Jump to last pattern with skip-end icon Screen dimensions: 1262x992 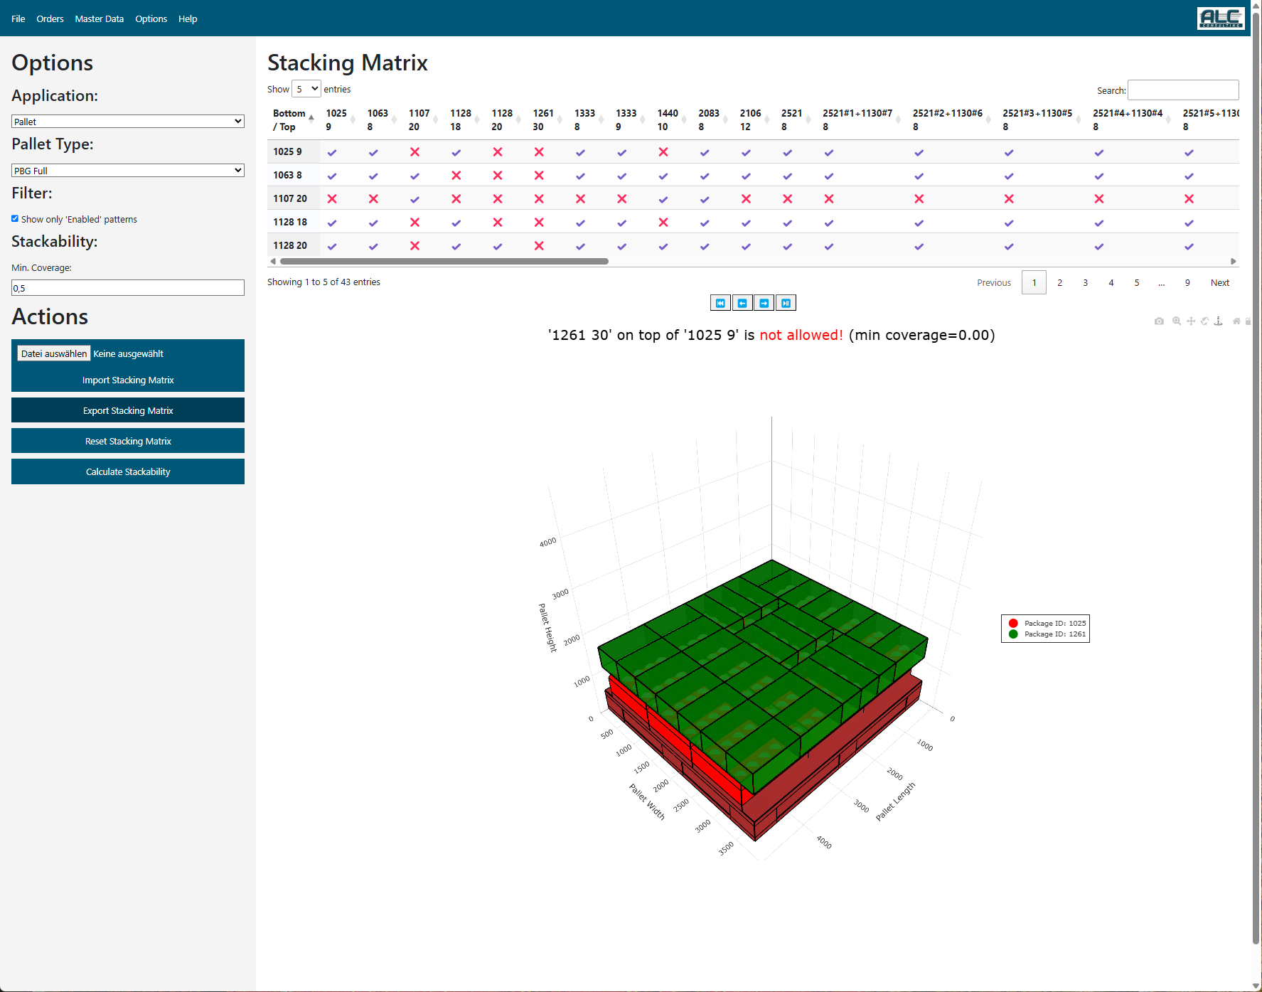click(x=786, y=303)
